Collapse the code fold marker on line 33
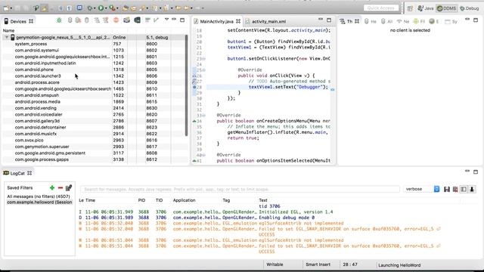The image size is (484, 272). [x=203, y=116]
